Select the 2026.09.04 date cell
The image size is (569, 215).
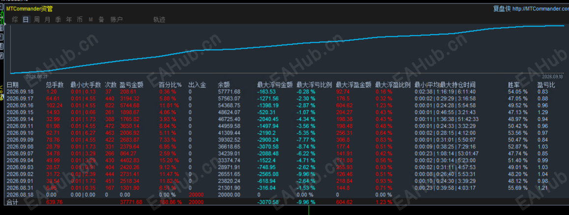coord(20,160)
